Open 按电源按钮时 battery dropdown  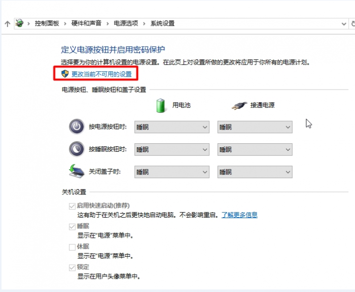(x=172, y=127)
